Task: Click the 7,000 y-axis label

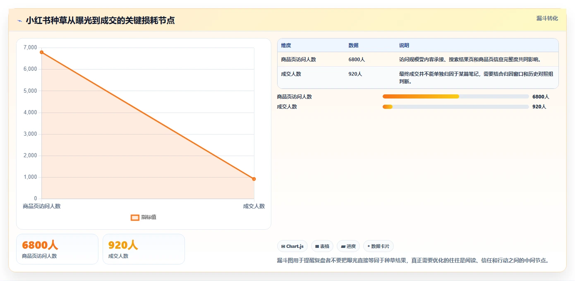Action: click(x=30, y=48)
